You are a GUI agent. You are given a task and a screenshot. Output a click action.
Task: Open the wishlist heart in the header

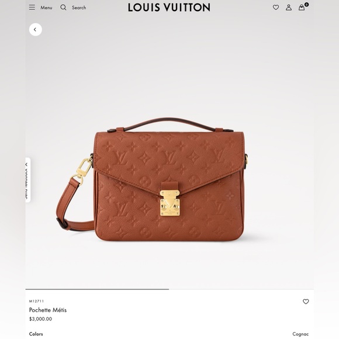tap(276, 8)
